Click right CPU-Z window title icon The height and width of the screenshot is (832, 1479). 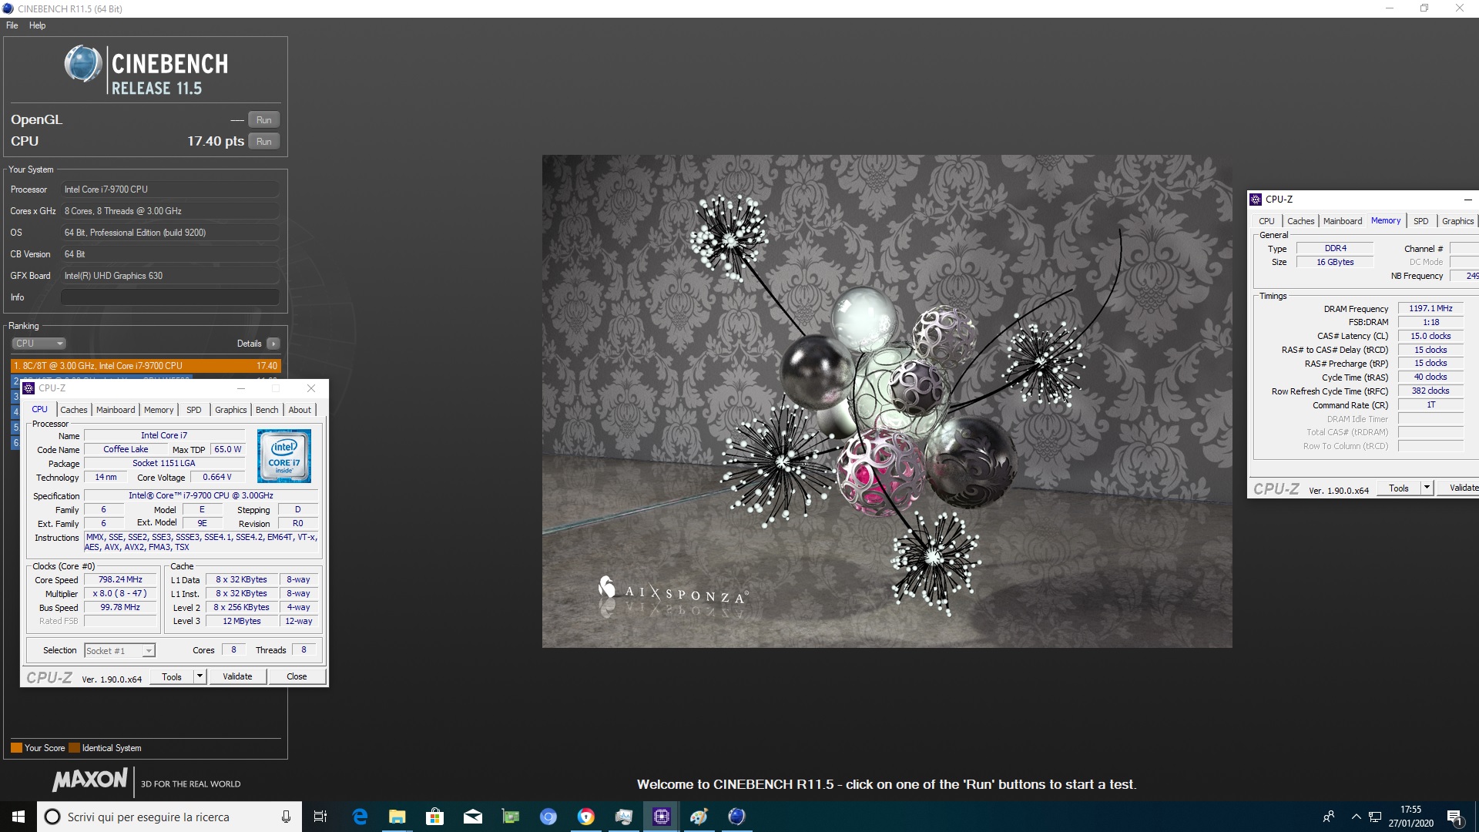1256,200
